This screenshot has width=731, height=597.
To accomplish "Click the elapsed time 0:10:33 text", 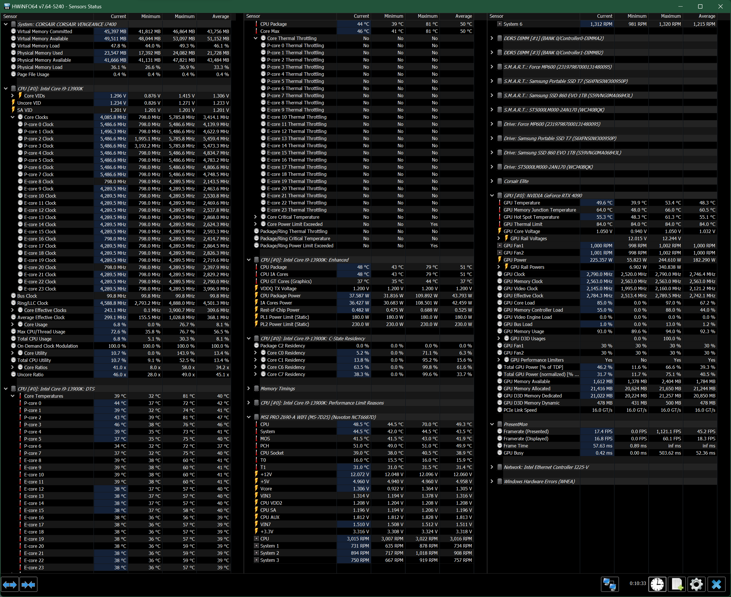I will pyautogui.click(x=638, y=583).
